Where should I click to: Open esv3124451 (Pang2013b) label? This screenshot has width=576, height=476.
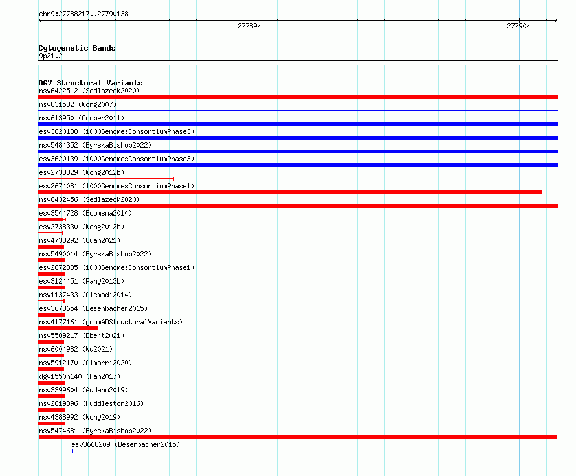(82, 281)
